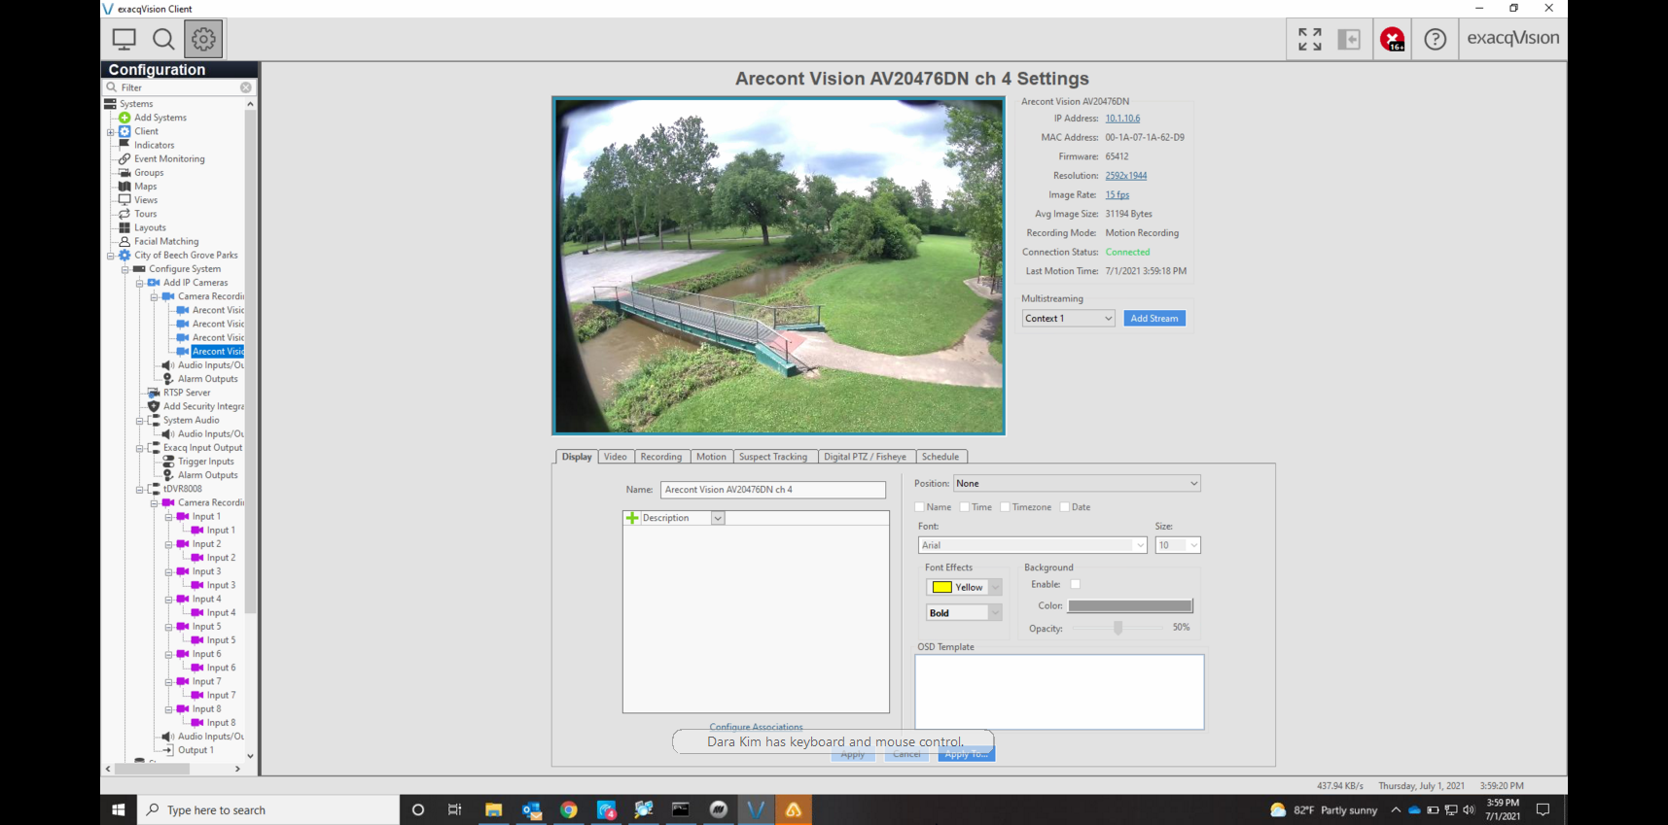
Task: Open IP address 10.1.10.6 link
Action: [x=1122, y=119]
